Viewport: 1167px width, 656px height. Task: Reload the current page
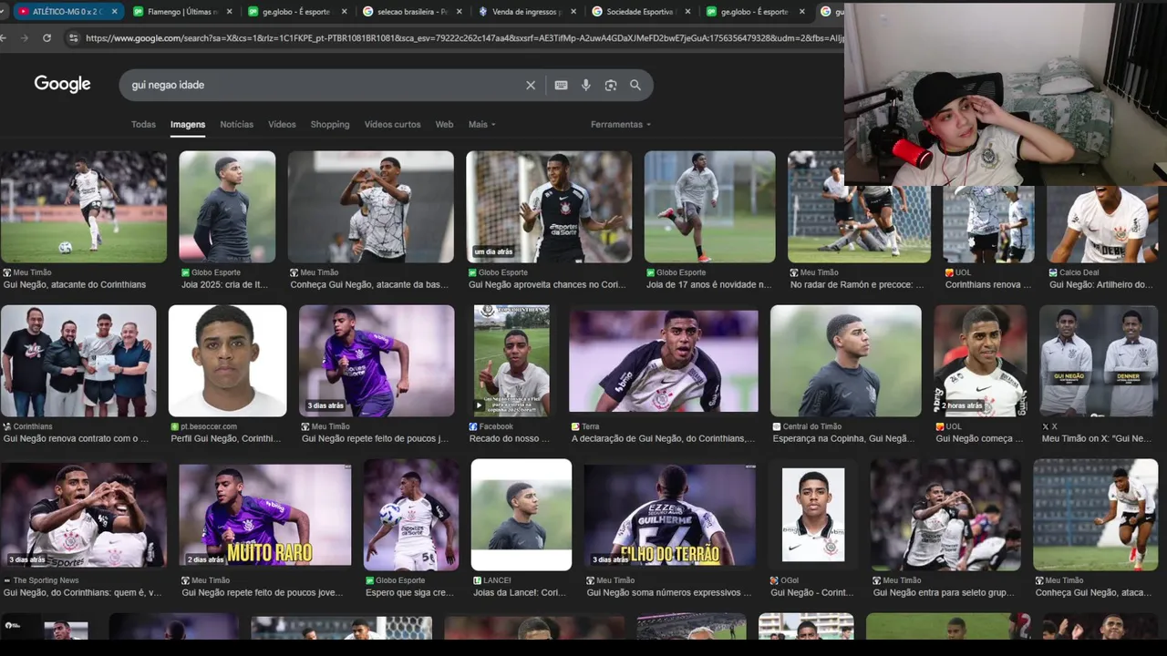click(x=47, y=38)
